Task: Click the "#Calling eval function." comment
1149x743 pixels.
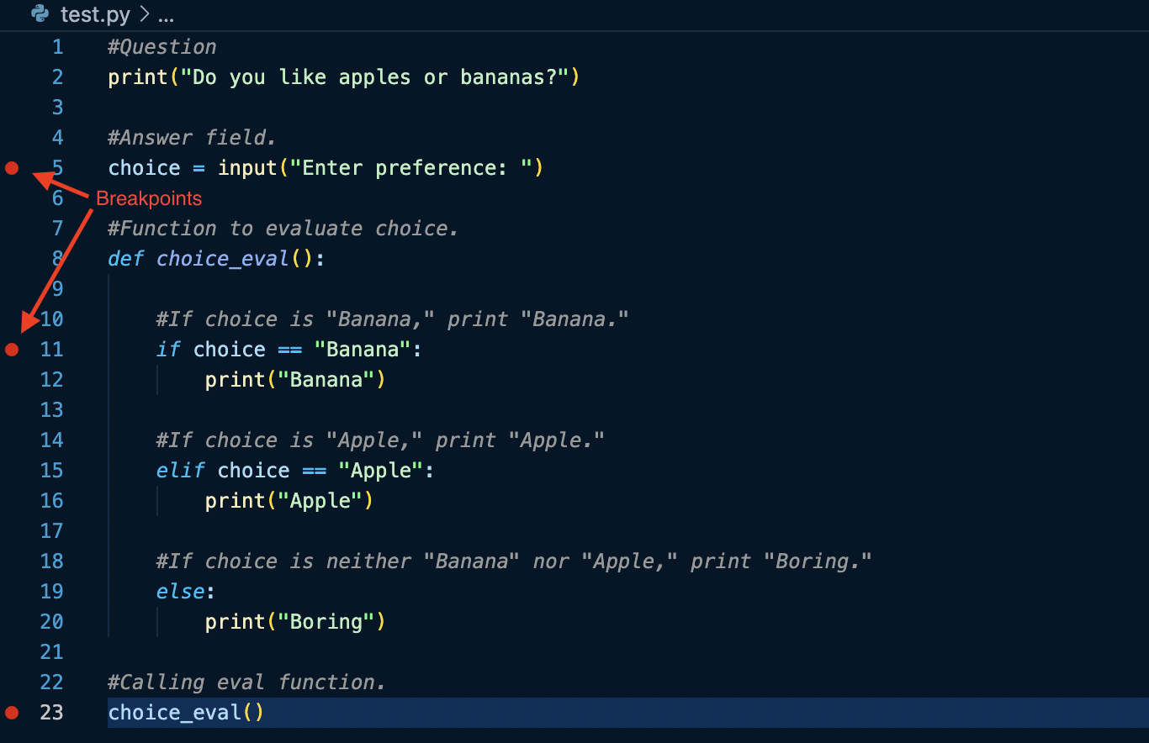Action: point(246,682)
